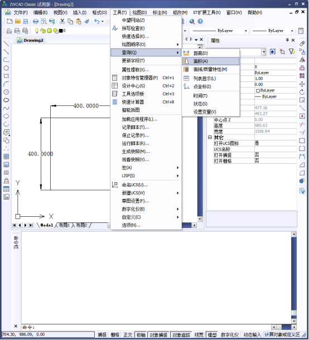Collapse the 其它 section in properties
Viewport: 309px width, 340px height.
tap(210, 137)
